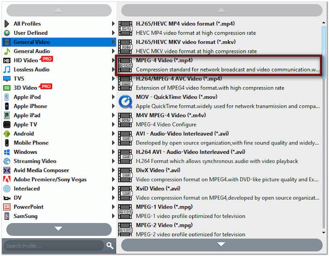Expand General Audio submenu arrow

pos(113,51)
